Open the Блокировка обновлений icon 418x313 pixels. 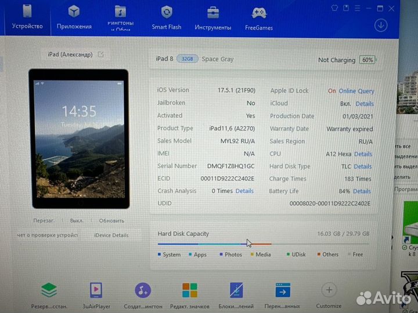point(236,290)
